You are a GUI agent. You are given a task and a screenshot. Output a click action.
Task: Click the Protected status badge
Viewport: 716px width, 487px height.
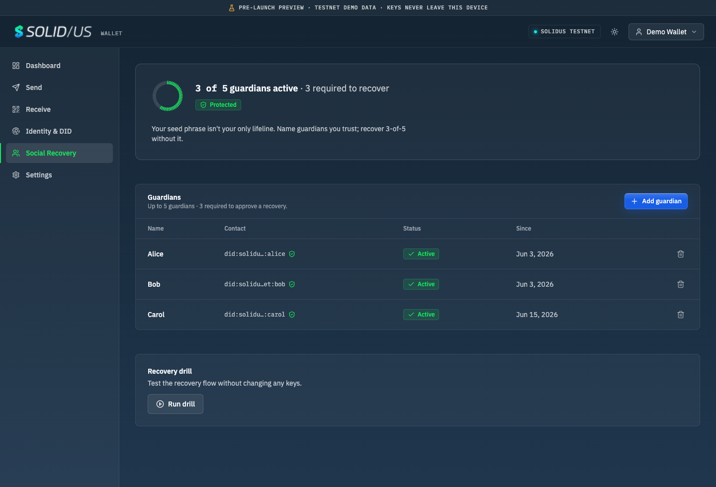(218, 105)
